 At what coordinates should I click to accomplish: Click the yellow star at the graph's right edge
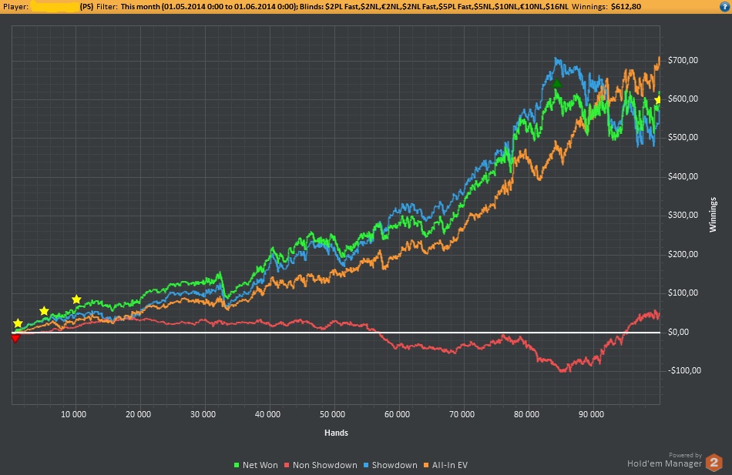tap(658, 100)
